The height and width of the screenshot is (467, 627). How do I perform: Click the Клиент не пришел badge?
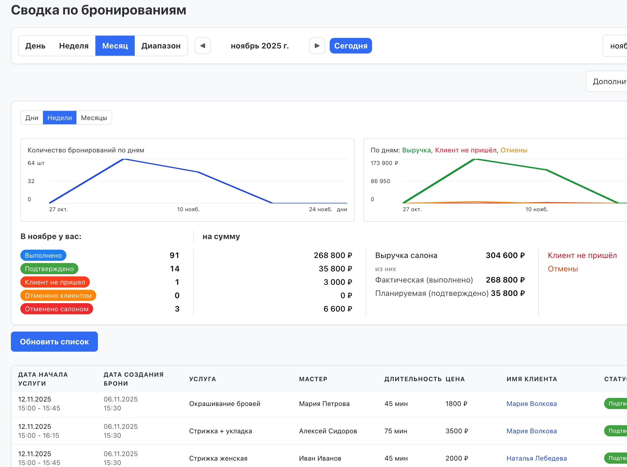pyautogui.click(x=55, y=282)
